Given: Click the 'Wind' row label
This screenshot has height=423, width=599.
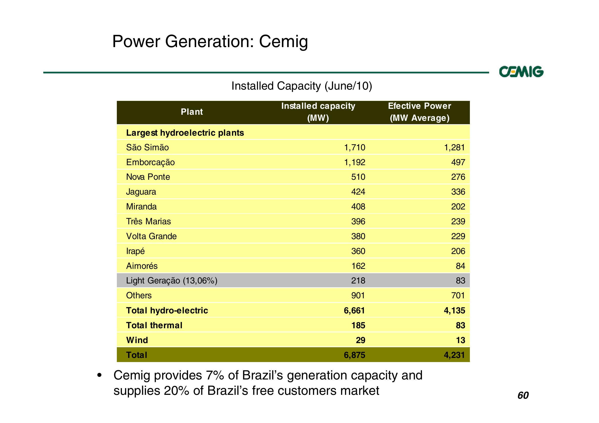Looking at the screenshot, I should tap(137, 341).
